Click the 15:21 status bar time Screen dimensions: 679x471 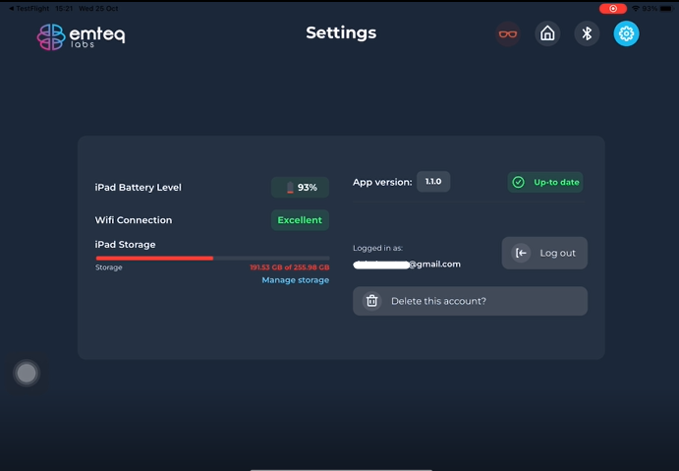(64, 8)
